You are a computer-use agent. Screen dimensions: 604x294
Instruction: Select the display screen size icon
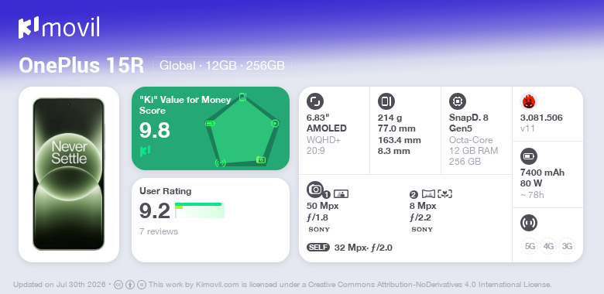coord(314,101)
